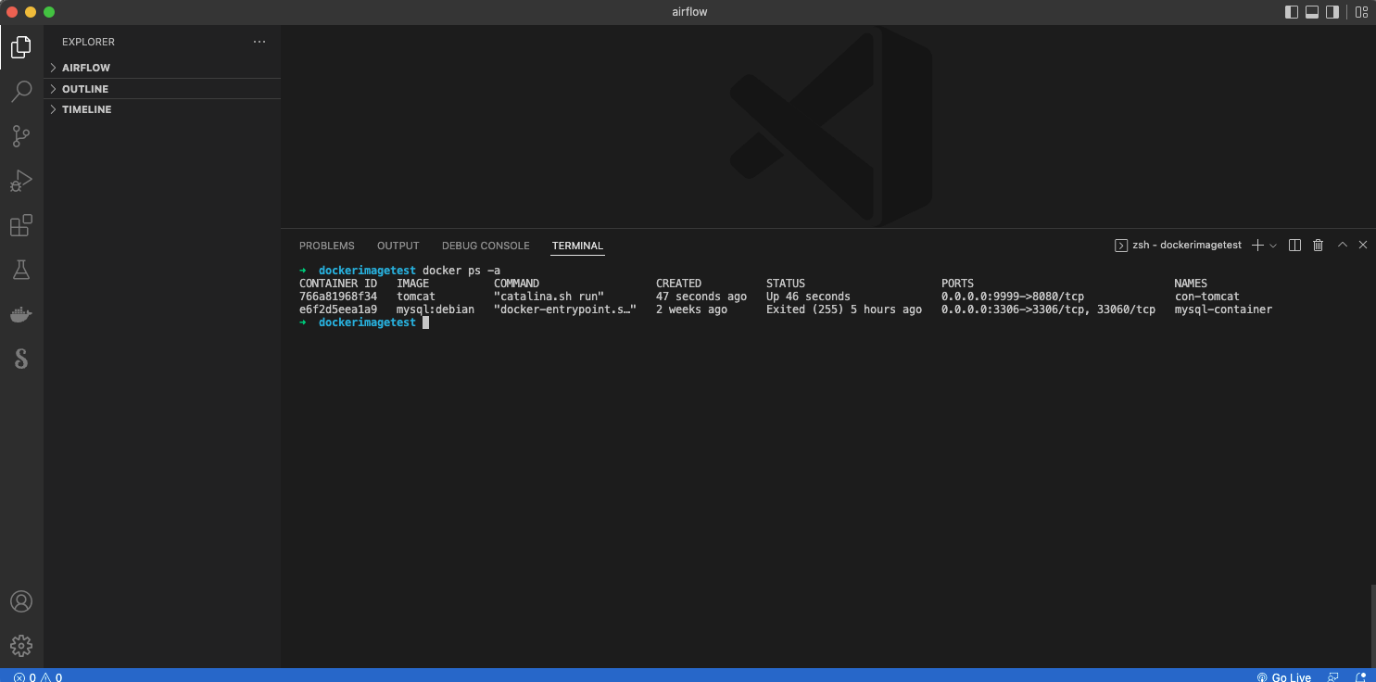The height and width of the screenshot is (682, 1376).
Task: Open Explorer views and more actions ellipsis
Action: point(259,42)
